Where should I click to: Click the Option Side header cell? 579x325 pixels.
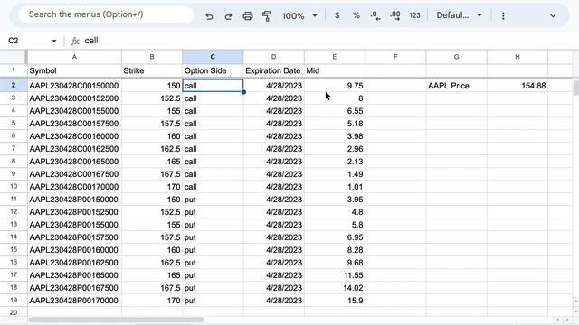(x=213, y=70)
